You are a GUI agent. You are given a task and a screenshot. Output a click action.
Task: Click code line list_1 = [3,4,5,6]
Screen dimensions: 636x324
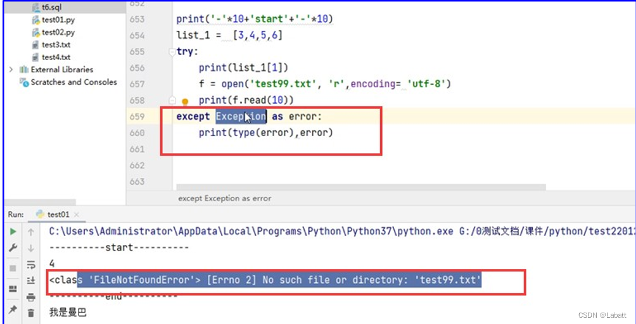pyautogui.click(x=229, y=35)
